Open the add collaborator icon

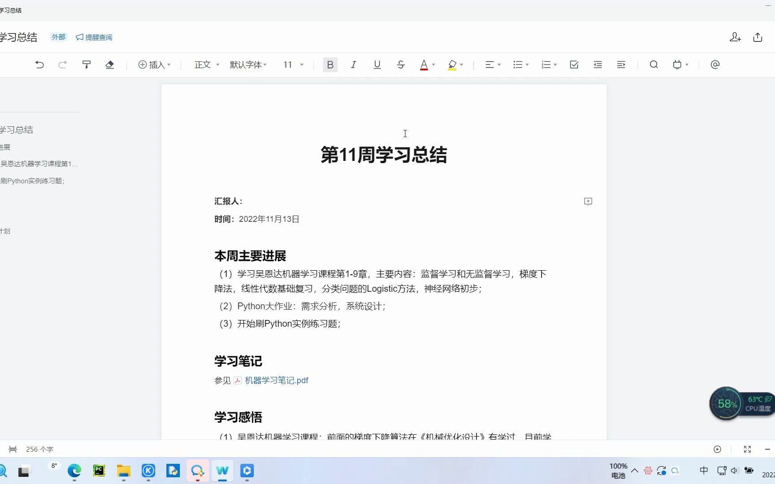(x=735, y=37)
